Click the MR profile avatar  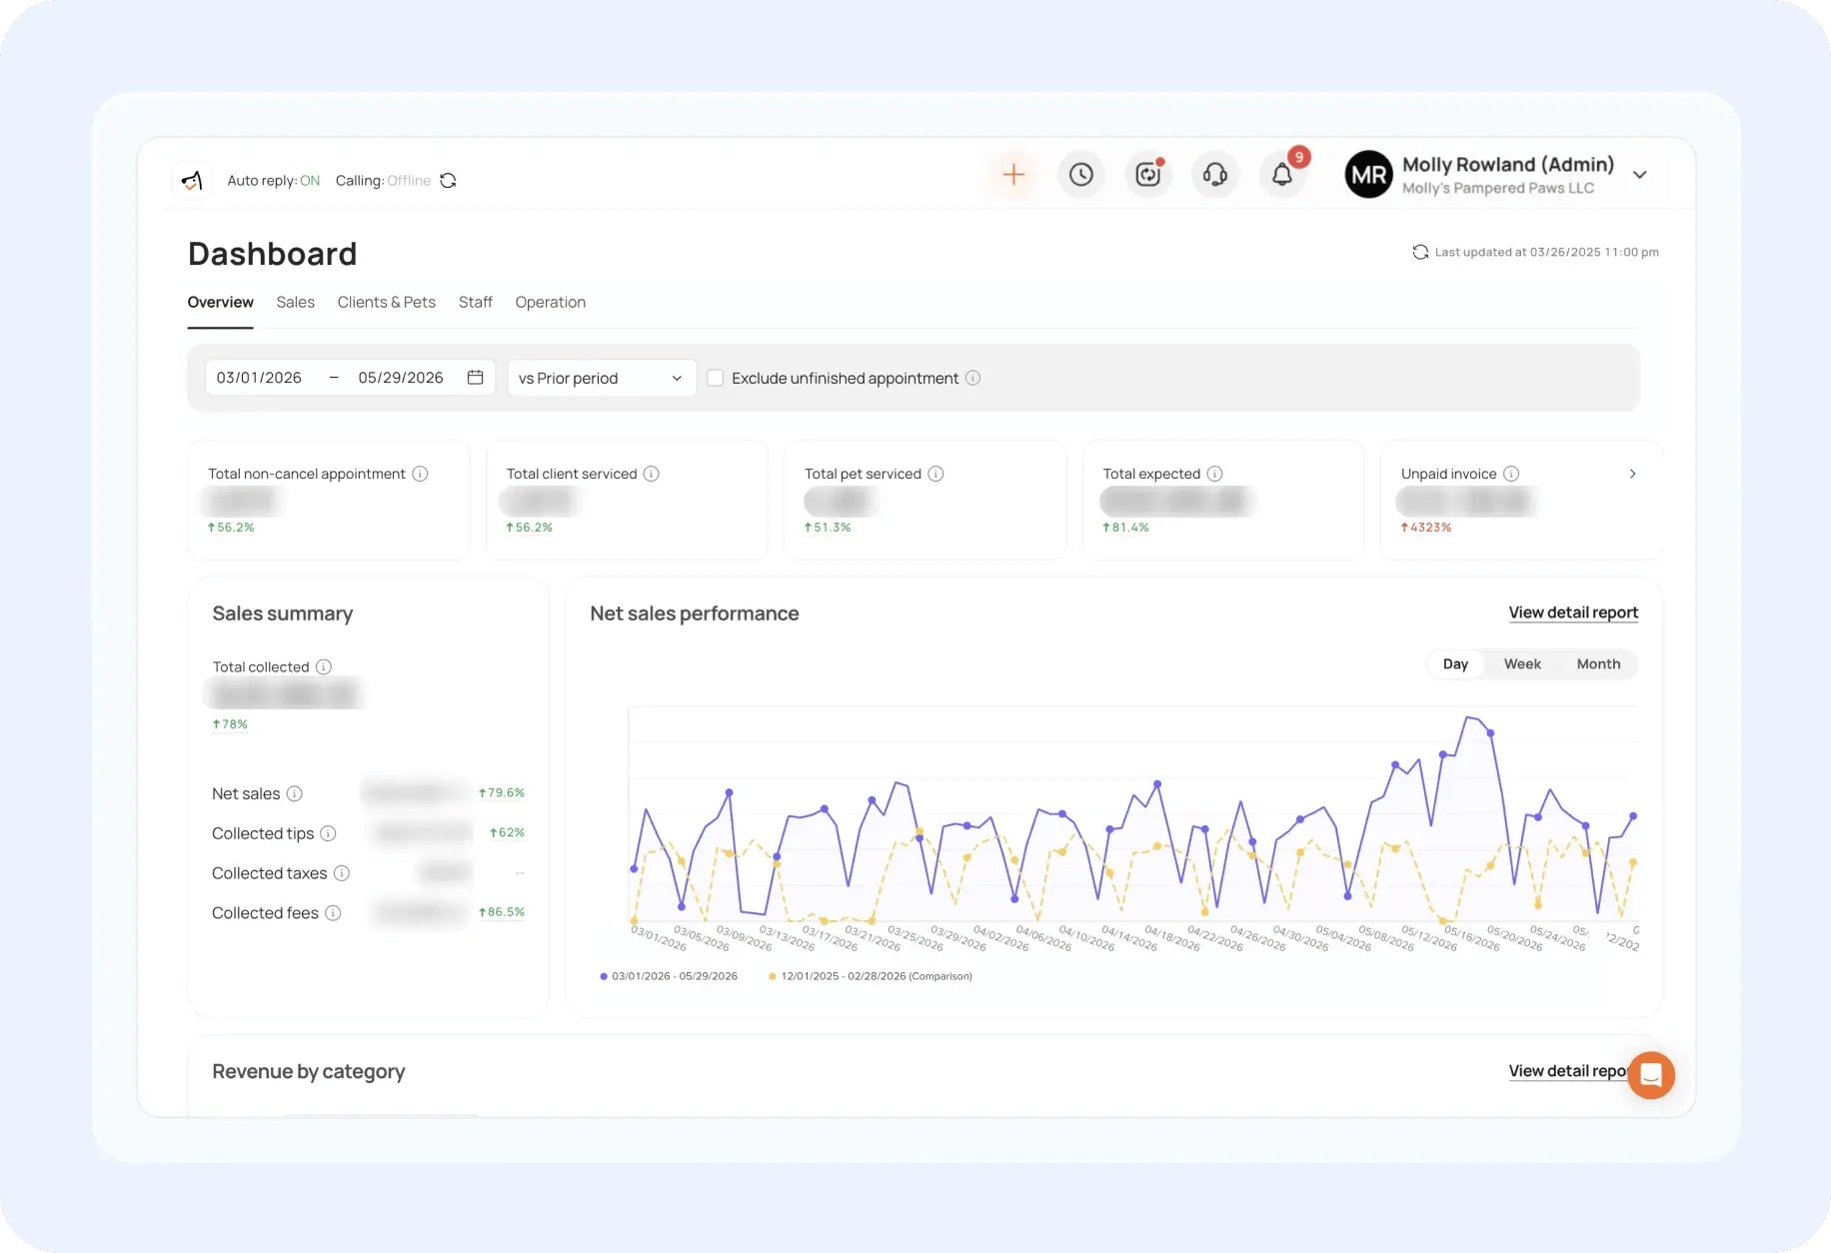click(x=1368, y=175)
